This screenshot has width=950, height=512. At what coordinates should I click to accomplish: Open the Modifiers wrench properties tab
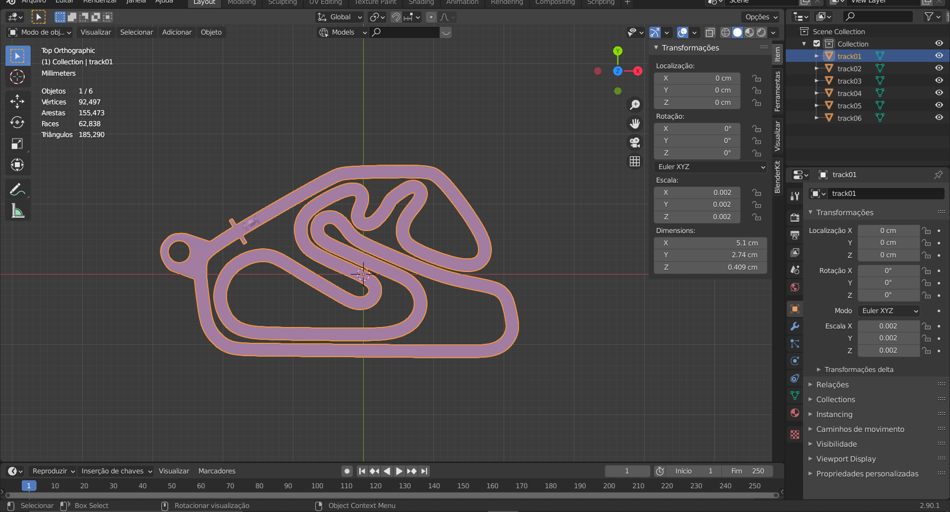click(x=795, y=326)
